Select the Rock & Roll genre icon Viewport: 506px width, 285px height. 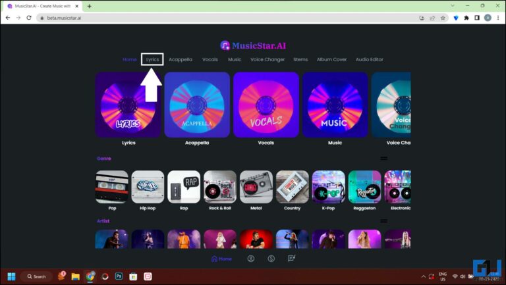220,187
